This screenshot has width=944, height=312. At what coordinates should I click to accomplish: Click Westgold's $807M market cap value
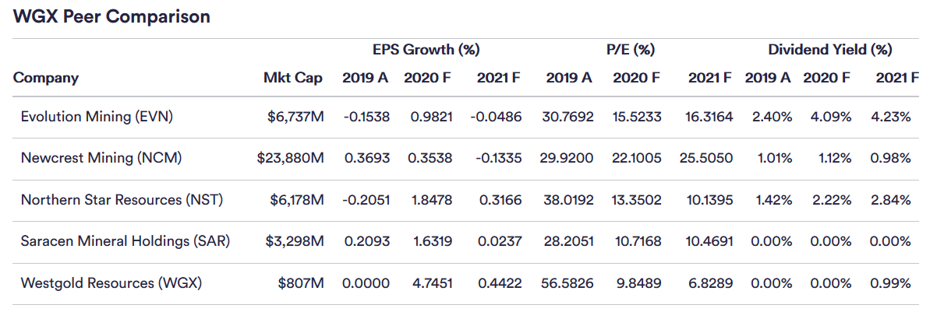pos(301,283)
